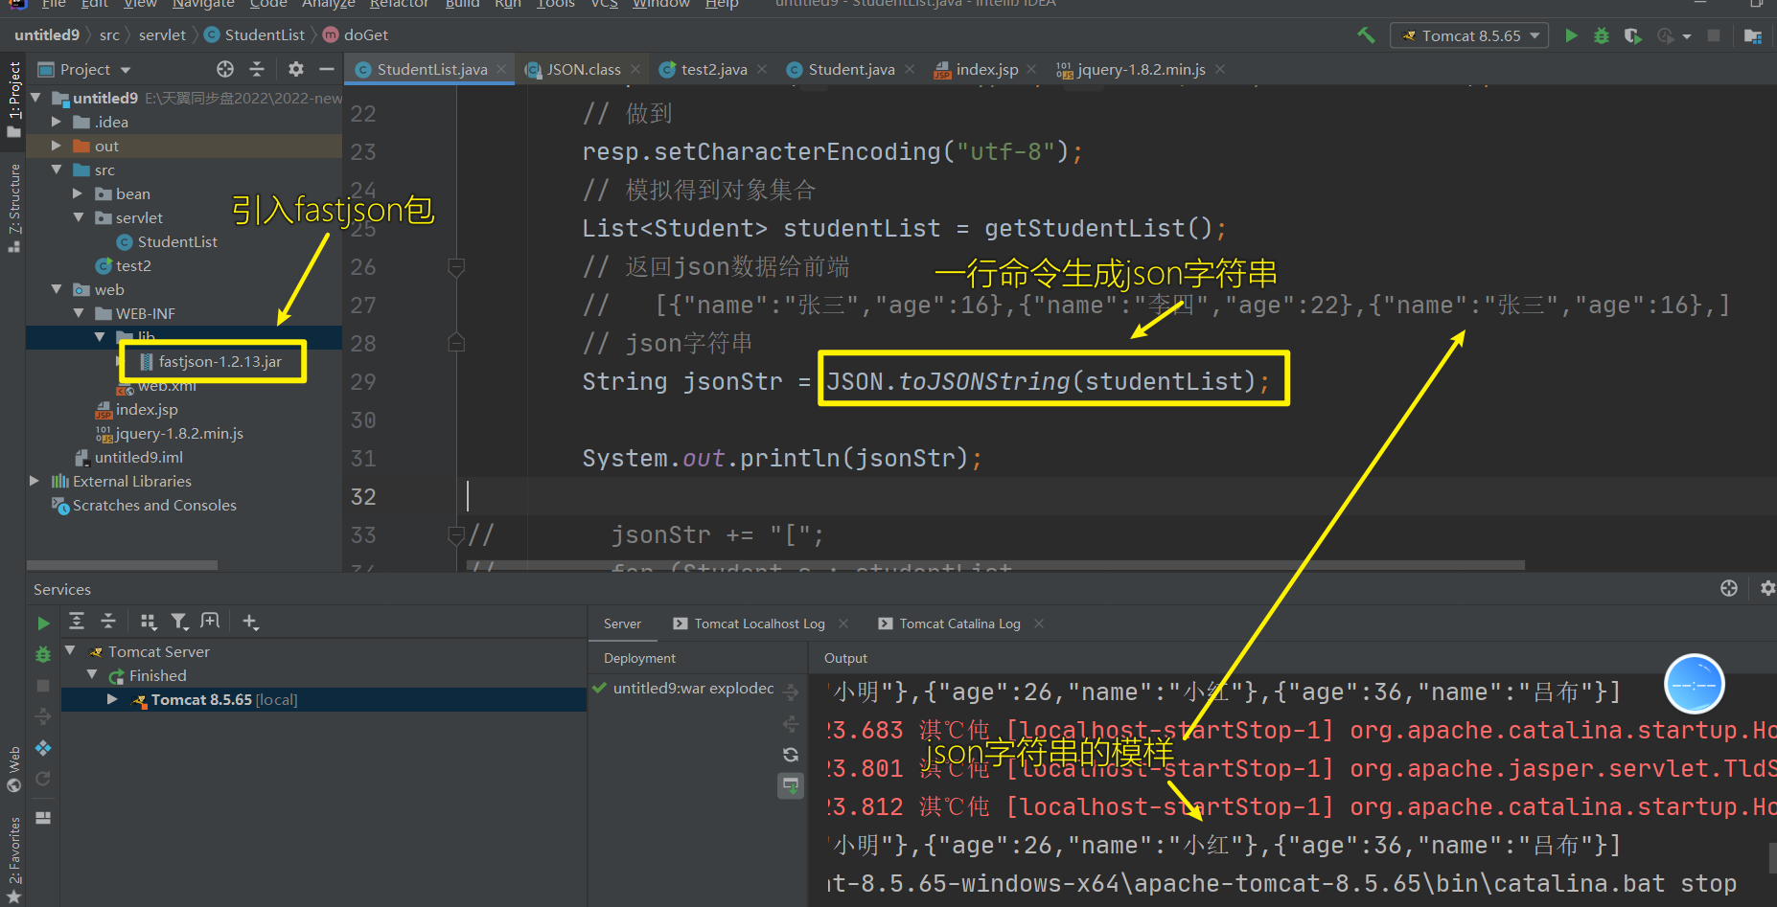Screen dimensions: 1777x907
Task: Collapse all nodes in Services toolbar
Action: pyautogui.click(x=108, y=622)
